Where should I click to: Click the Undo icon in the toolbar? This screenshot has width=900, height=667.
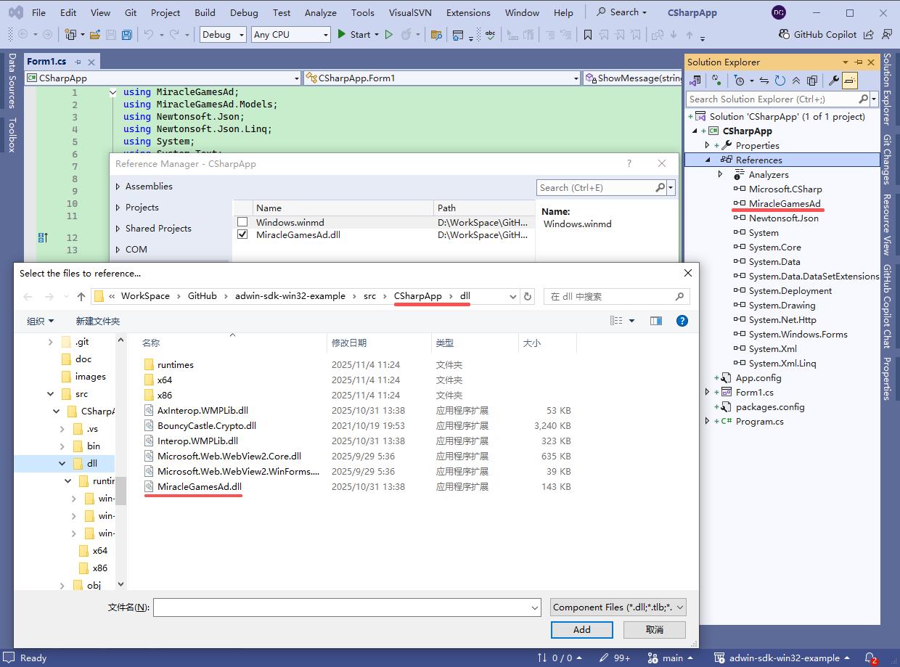(148, 33)
